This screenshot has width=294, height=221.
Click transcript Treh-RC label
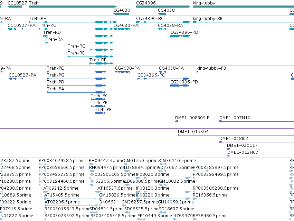(76, 46)
